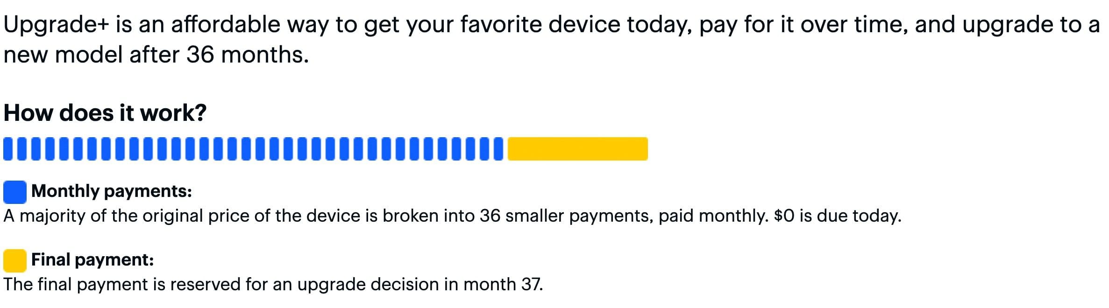Click the 'How does it work?' heading
Image resolution: width=1109 pixels, height=308 pixels.
point(105,113)
